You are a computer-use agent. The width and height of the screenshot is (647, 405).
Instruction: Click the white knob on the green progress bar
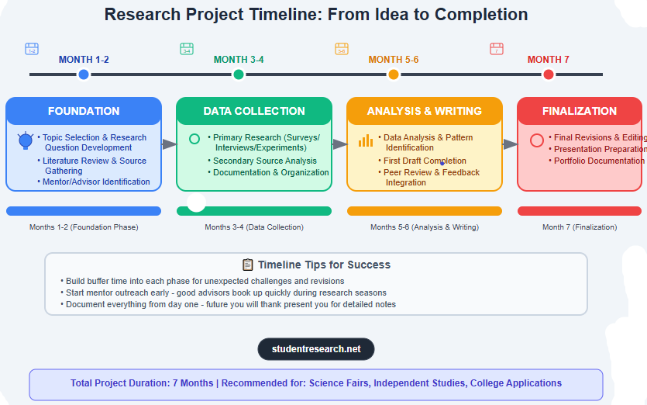click(x=197, y=202)
